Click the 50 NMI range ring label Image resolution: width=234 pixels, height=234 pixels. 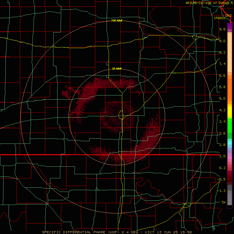[117, 69]
